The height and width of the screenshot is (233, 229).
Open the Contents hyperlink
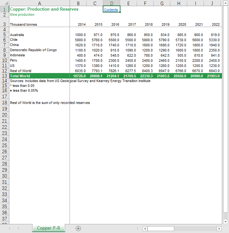click(x=111, y=10)
